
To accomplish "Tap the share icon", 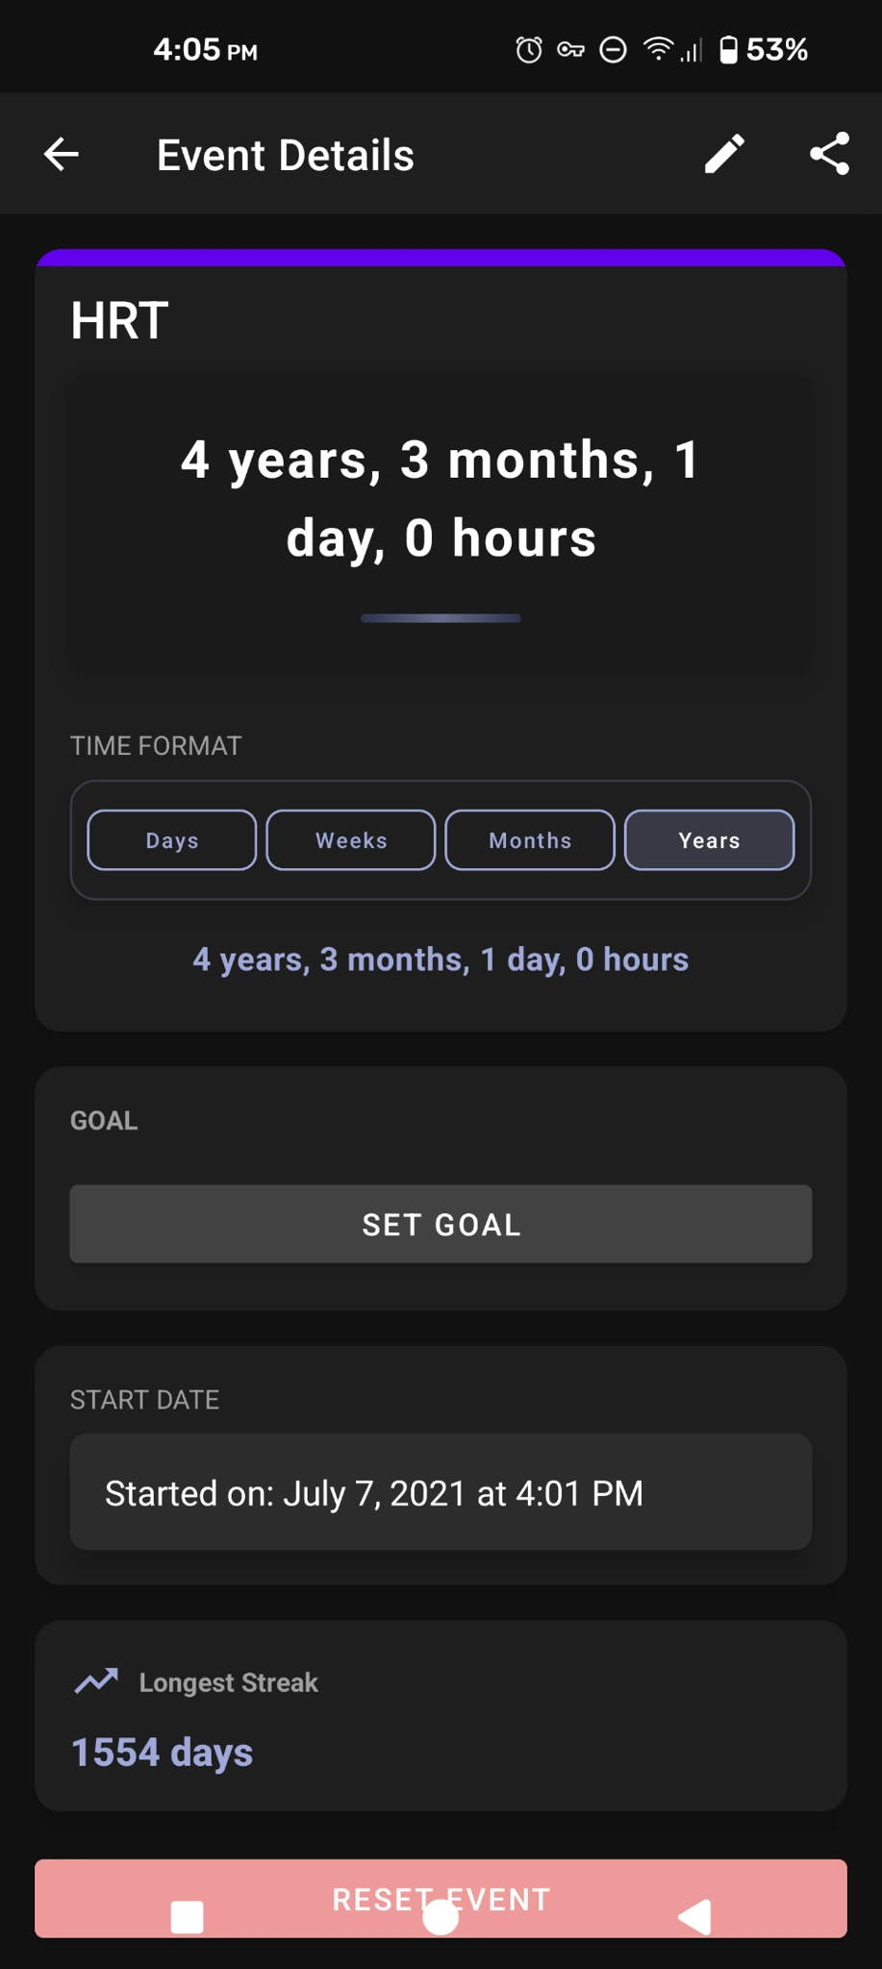I will pos(829,154).
